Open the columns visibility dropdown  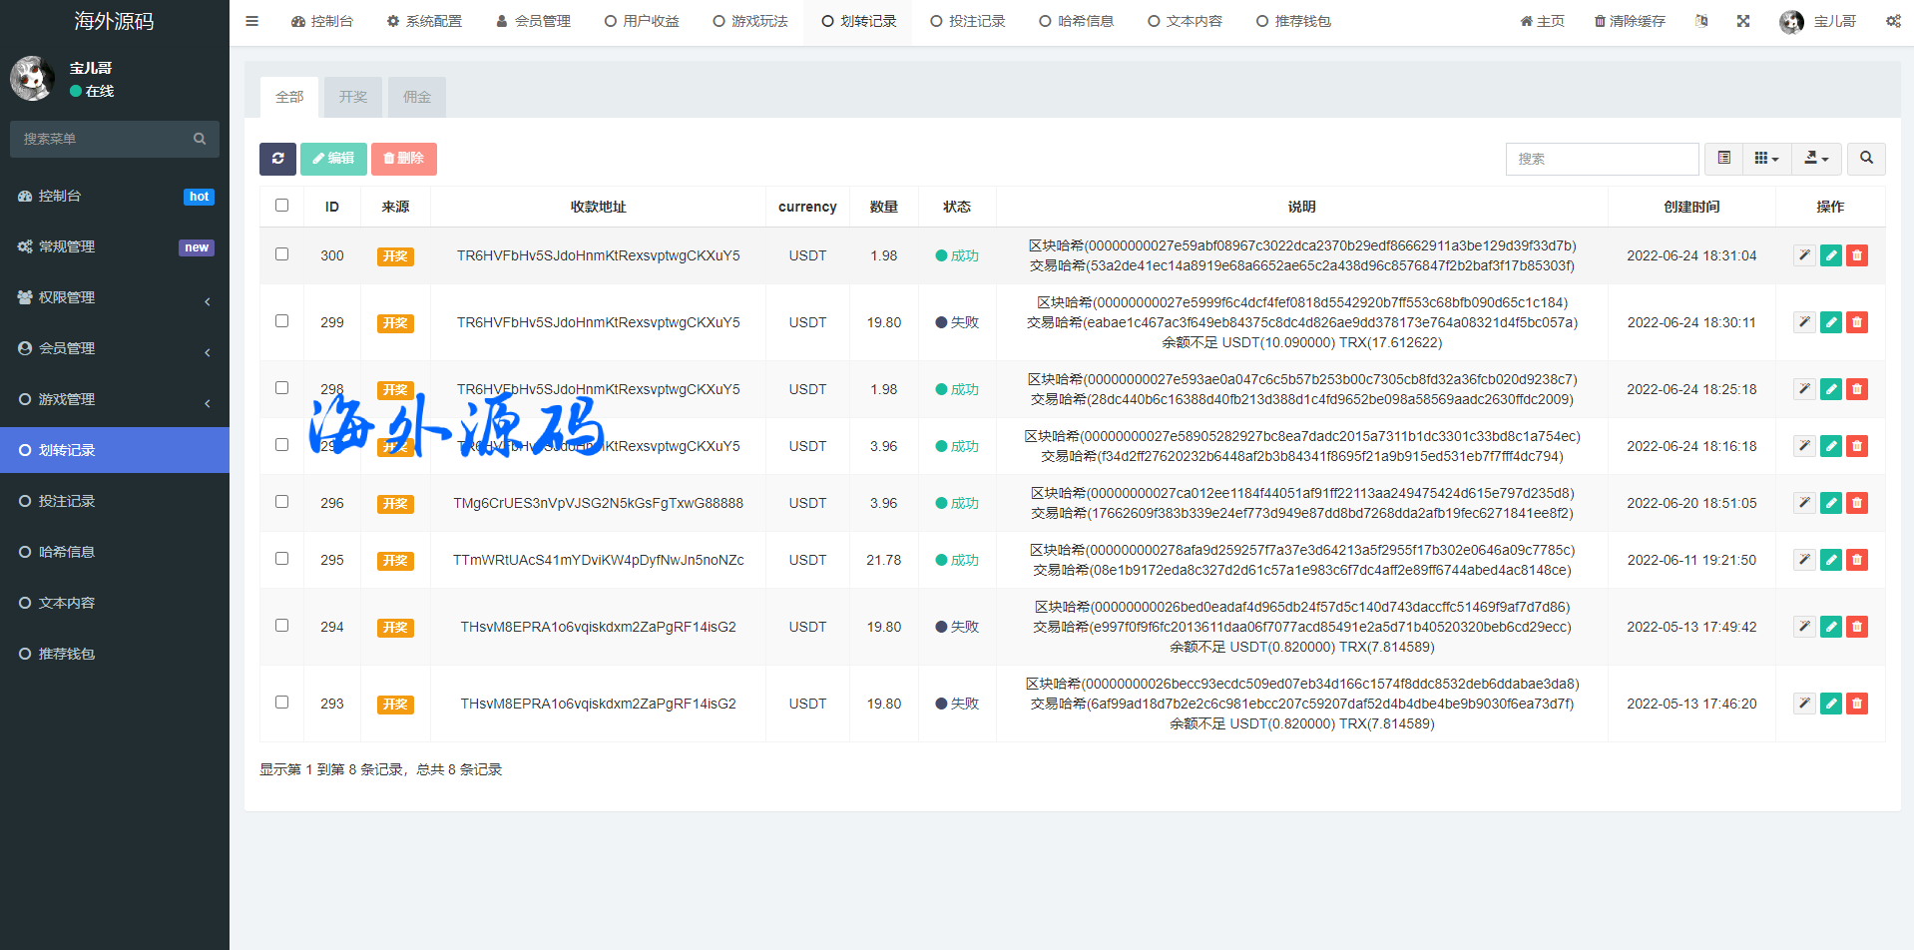1766,159
